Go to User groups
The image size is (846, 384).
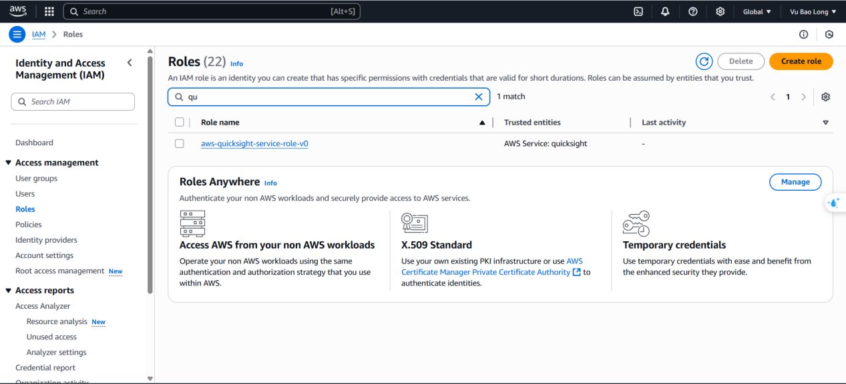tap(36, 179)
